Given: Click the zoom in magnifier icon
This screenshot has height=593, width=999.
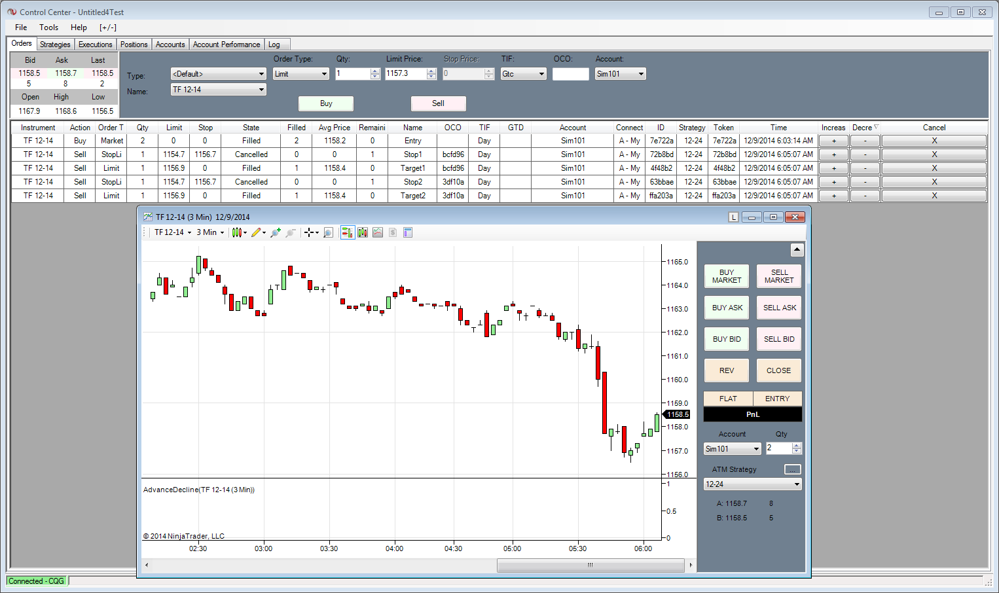Looking at the screenshot, I should point(276,232).
